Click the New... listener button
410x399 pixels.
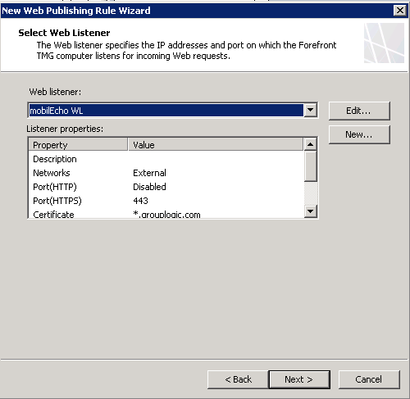(359, 134)
